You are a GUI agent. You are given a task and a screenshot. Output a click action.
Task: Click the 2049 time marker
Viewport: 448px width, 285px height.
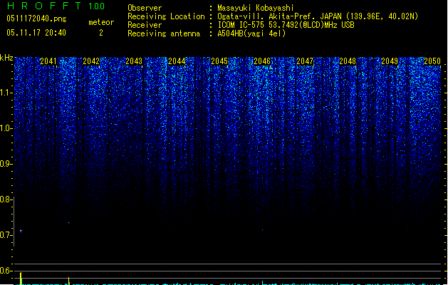(390, 61)
